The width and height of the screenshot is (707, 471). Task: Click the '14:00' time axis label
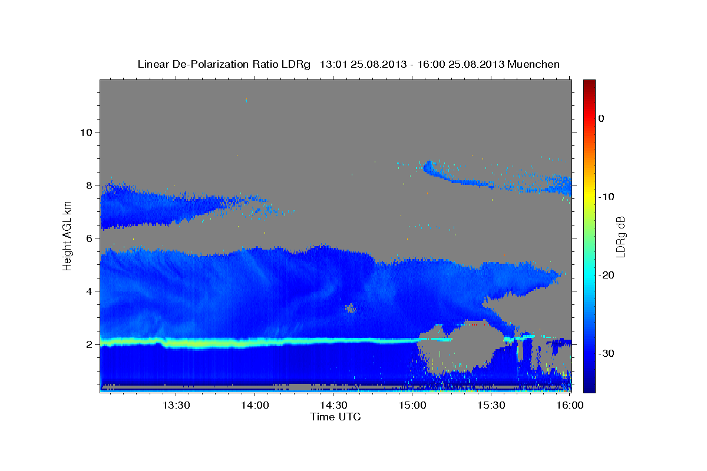[255, 405]
